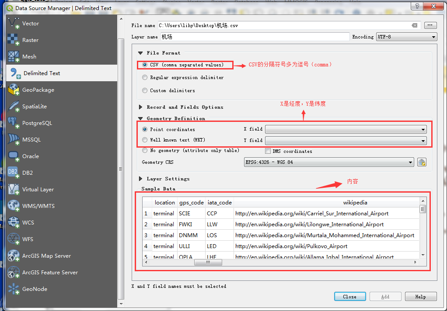
Task: Expand the Layer Settings section
Action: tap(141, 179)
